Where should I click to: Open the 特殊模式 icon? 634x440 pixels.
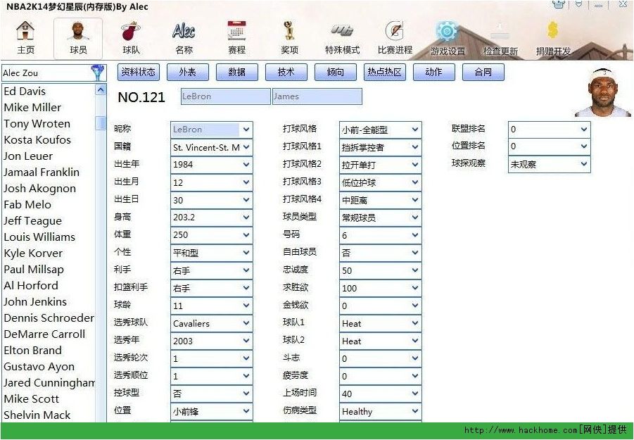(342, 38)
